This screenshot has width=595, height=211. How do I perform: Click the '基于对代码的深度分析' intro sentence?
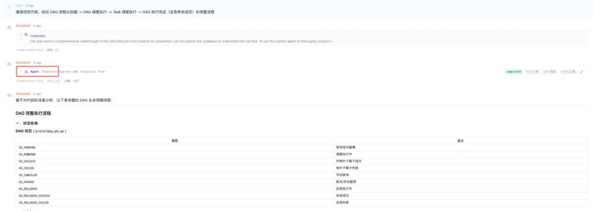[x=64, y=100]
